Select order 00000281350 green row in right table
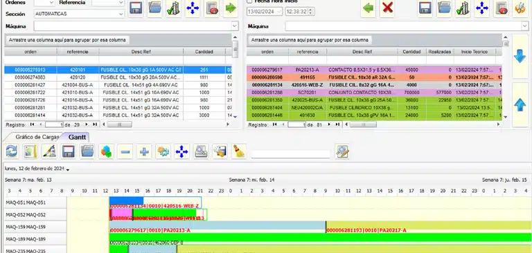Viewport: 532px width, 253px height. (x=374, y=100)
